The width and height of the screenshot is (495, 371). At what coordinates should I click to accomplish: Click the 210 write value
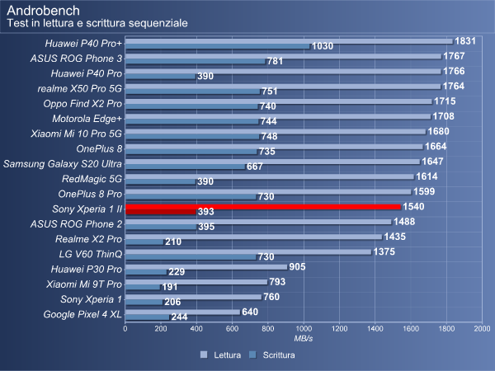click(x=173, y=242)
